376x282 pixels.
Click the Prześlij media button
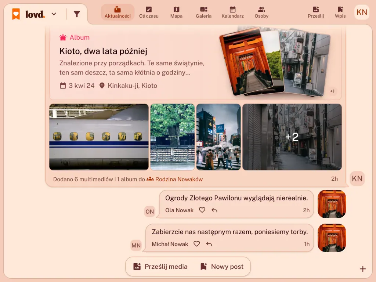[160, 267]
